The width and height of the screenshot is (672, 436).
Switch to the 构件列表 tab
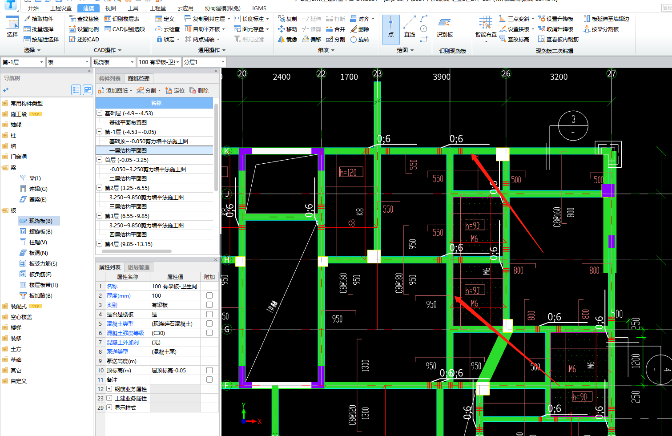click(110, 78)
